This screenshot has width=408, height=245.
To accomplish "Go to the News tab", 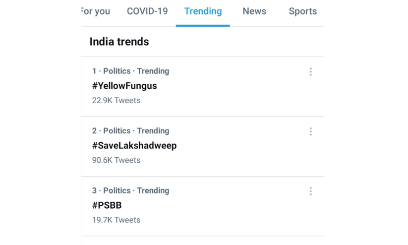I will [x=254, y=11].
